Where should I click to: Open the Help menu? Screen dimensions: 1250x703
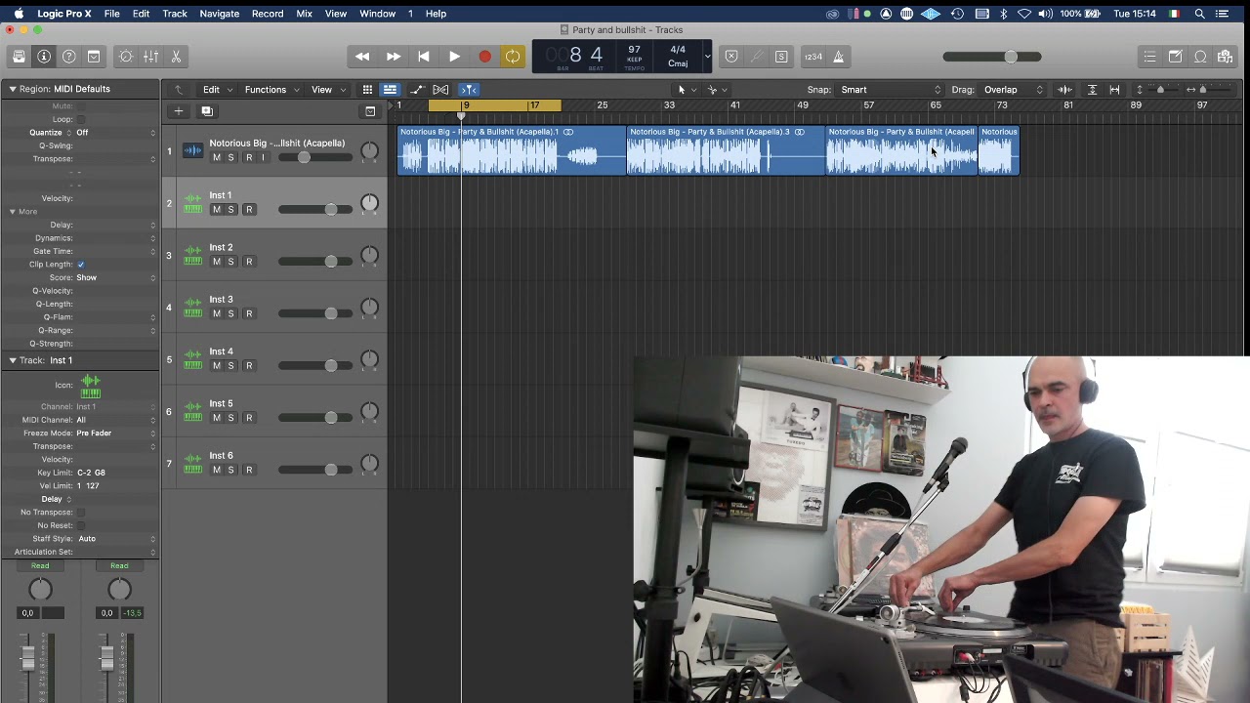tap(436, 14)
